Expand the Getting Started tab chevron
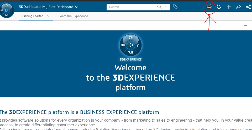The image size is (252, 130). (48, 16)
